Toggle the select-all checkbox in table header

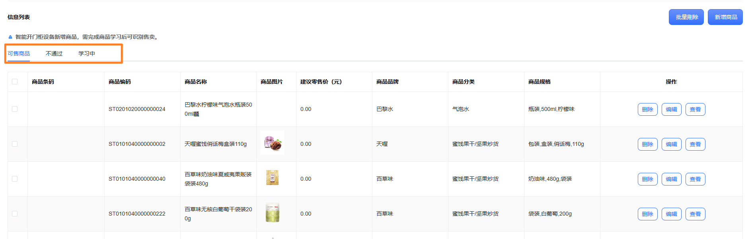coord(15,82)
